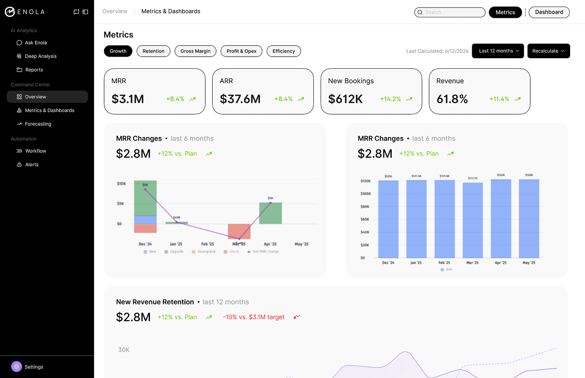Viewport: 585px width, 378px height.
Task: Open the chat feedback icon in sidebar header
Action: [76, 12]
